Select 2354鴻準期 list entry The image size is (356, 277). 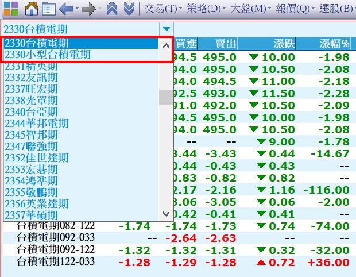click(x=32, y=180)
